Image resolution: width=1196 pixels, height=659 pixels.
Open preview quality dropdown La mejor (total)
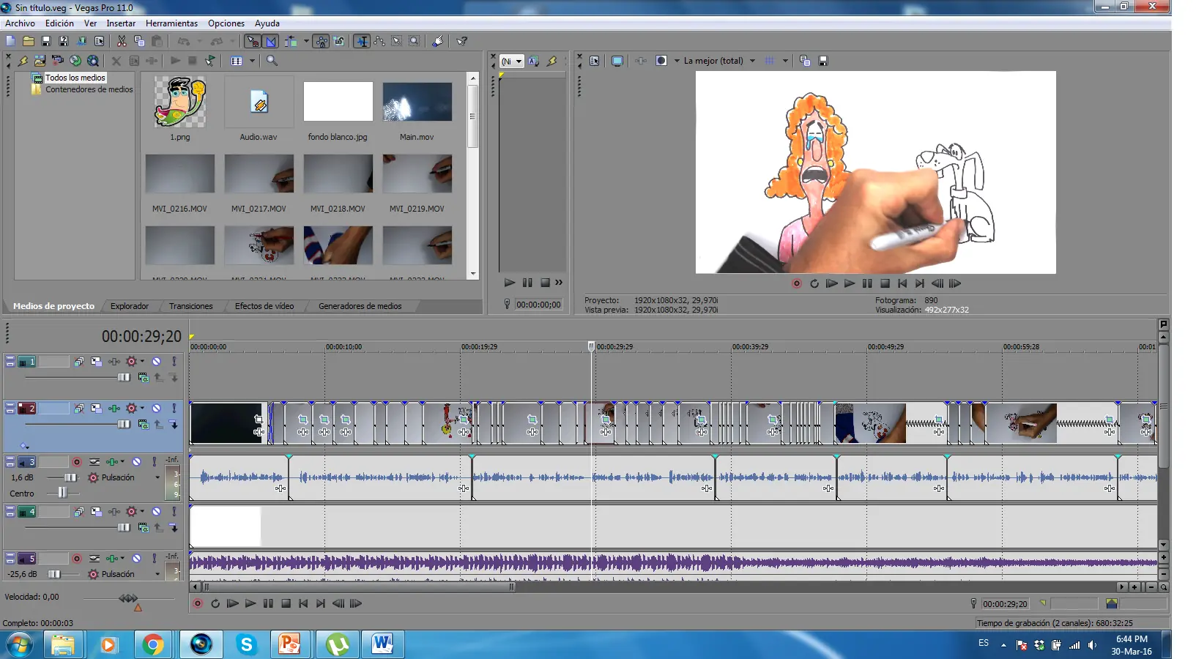[719, 61]
